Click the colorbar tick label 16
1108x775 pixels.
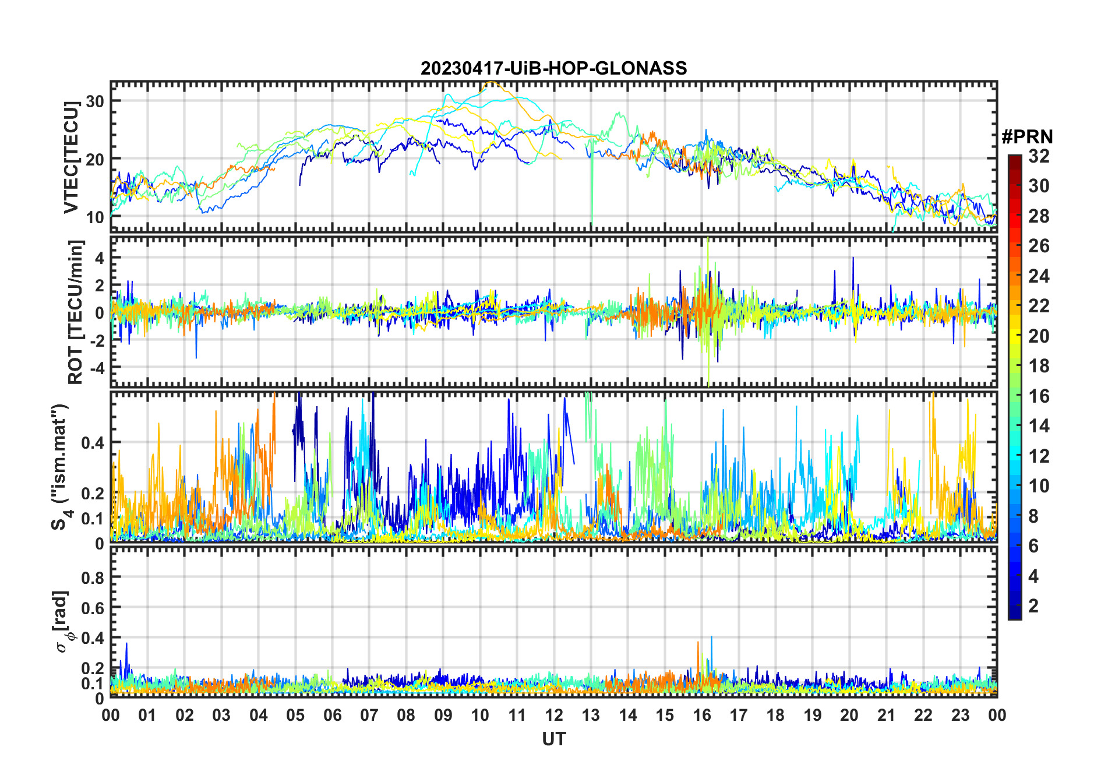(x=1039, y=396)
